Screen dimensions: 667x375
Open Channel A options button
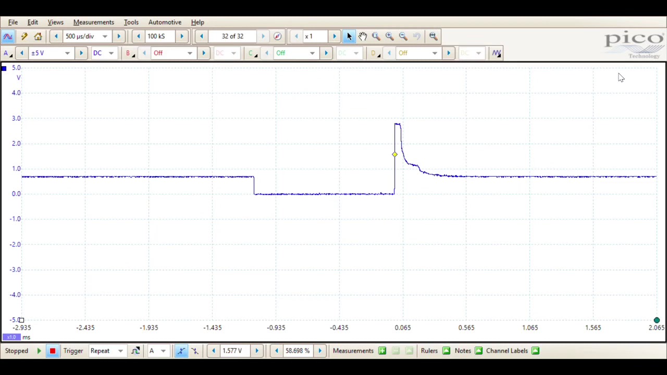(7, 53)
